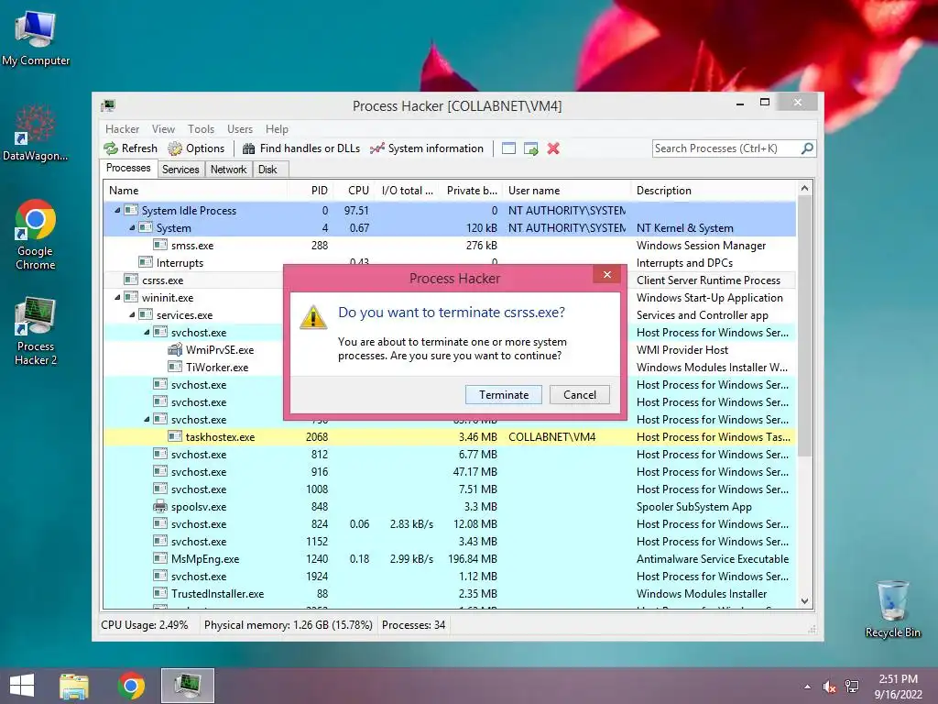938x704 pixels.
Task: Click the muted volume tray icon
Action: tap(829, 687)
